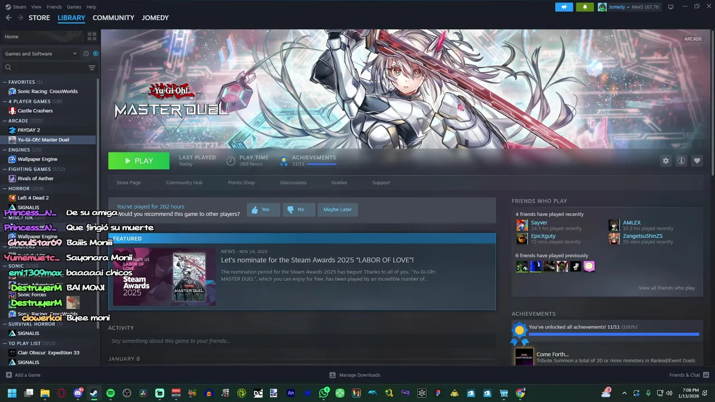Click the megaphone announcements button
Viewport: 715px width, 402px height.
[x=564, y=7]
